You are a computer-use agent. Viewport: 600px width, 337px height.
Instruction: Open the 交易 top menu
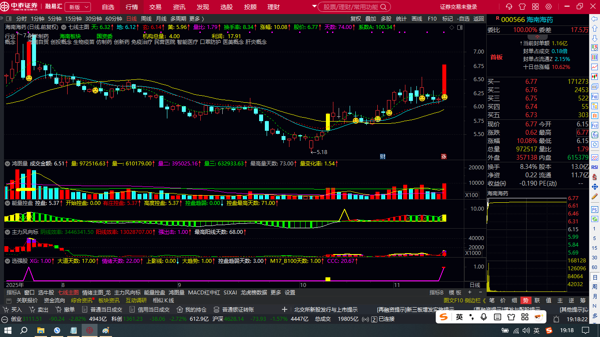pos(155,7)
